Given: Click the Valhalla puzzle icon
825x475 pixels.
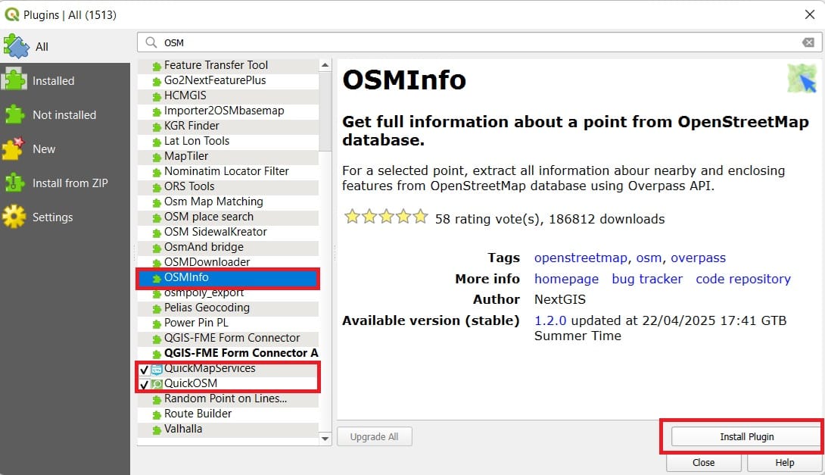Looking at the screenshot, I should point(156,430).
